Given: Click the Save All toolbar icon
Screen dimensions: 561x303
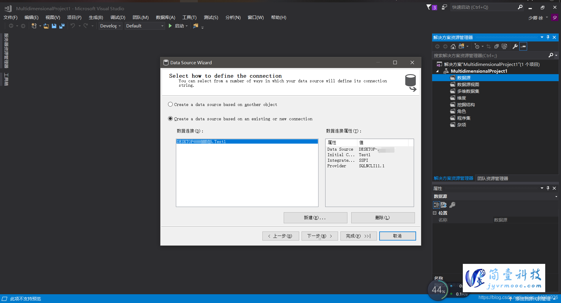Looking at the screenshot, I should pos(62,26).
